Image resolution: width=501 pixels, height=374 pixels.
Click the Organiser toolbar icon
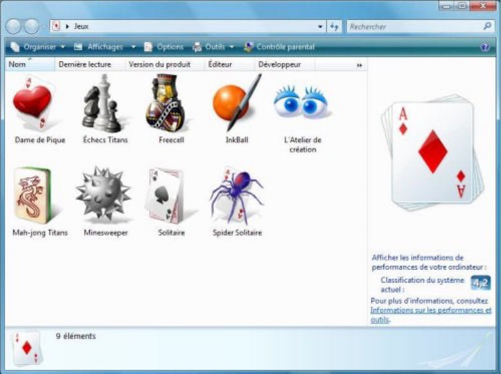tap(14, 47)
